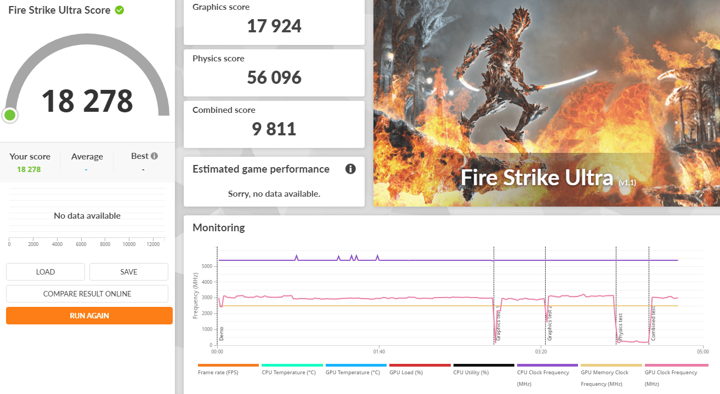Click the 5000 value on the frequency axis
The height and width of the screenshot is (394, 720).
(x=207, y=266)
